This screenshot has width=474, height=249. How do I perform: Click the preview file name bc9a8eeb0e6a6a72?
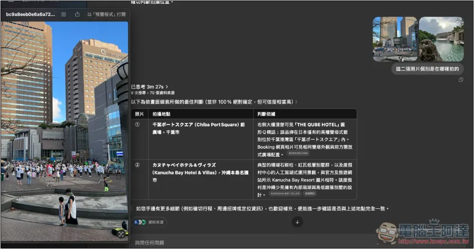(x=30, y=15)
